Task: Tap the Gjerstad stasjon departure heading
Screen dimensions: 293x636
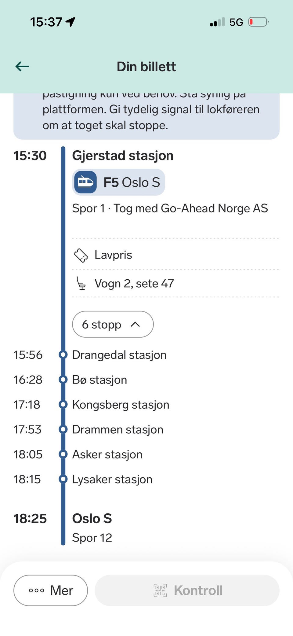Action: [x=123, y=156]
